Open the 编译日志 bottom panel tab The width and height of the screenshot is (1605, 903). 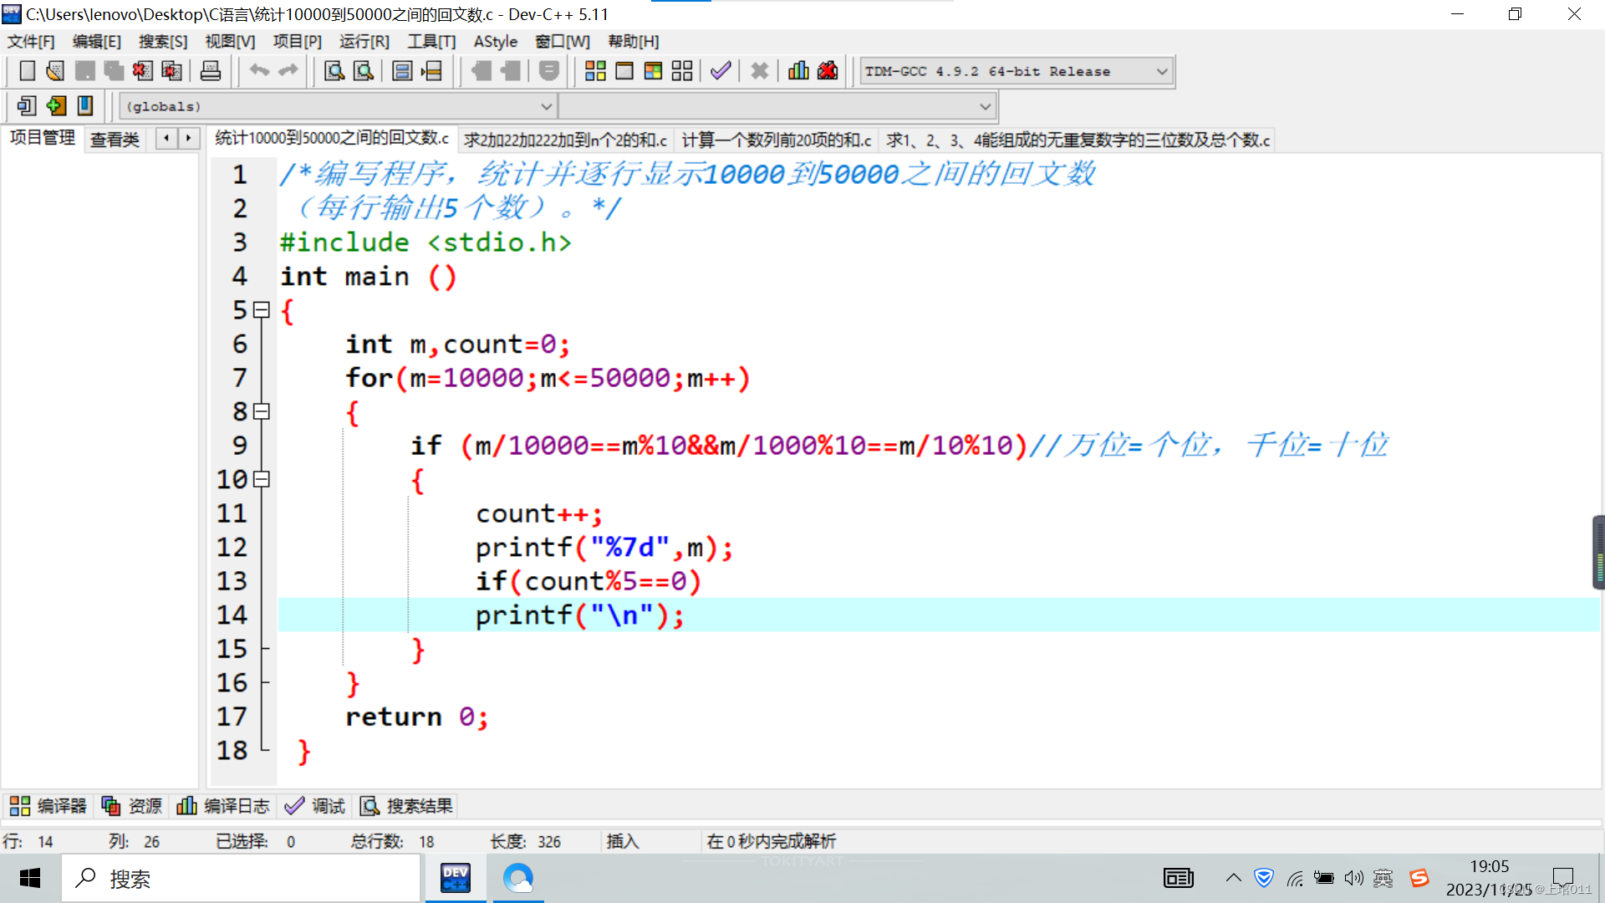pos(223,806)
